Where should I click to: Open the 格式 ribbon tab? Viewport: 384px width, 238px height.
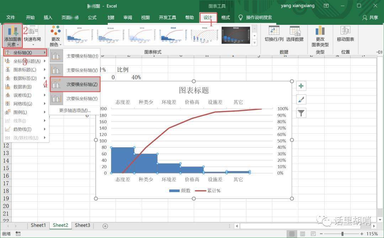click(225, 17)
